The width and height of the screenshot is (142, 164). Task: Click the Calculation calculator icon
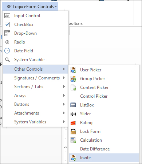(73, 140)
